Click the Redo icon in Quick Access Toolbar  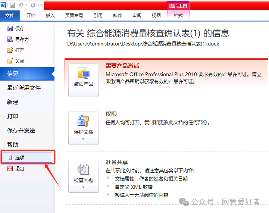point(33,5)
